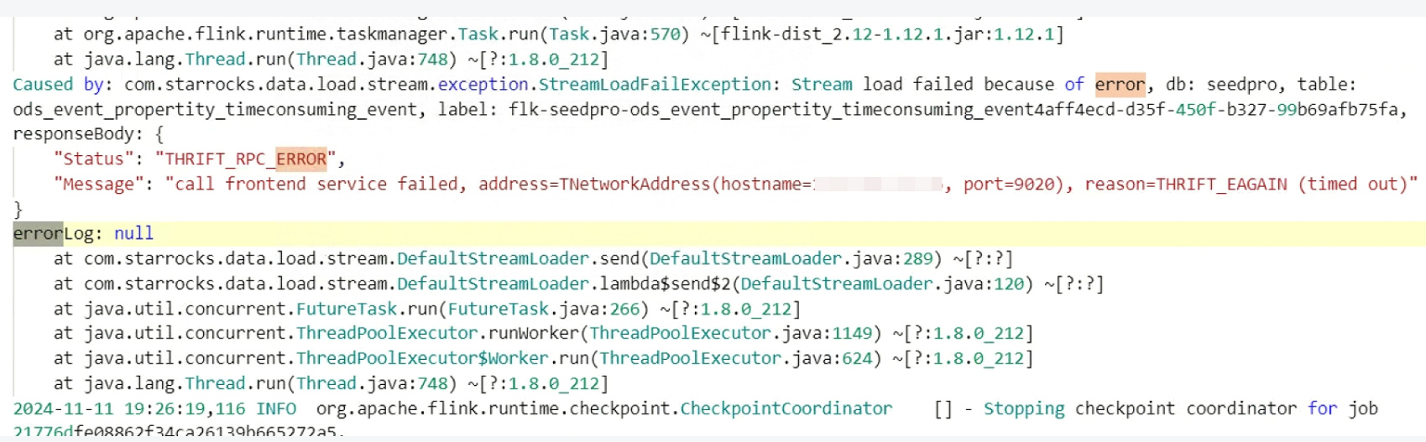Click "flink-dist_2.12-1.12.1.jar:1.12.1" jar name

[887, 34]
